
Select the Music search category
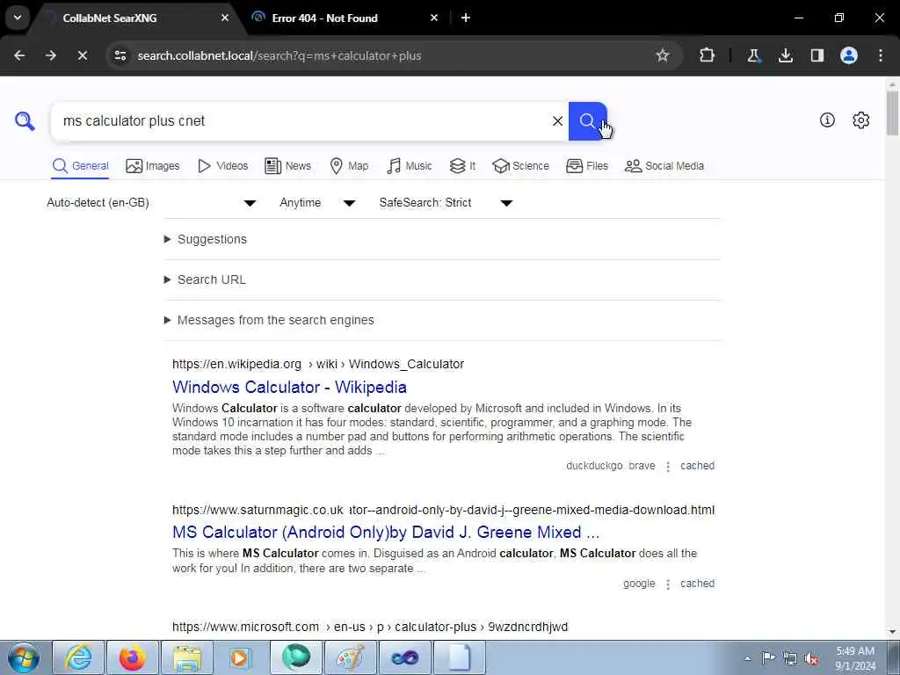410,166
